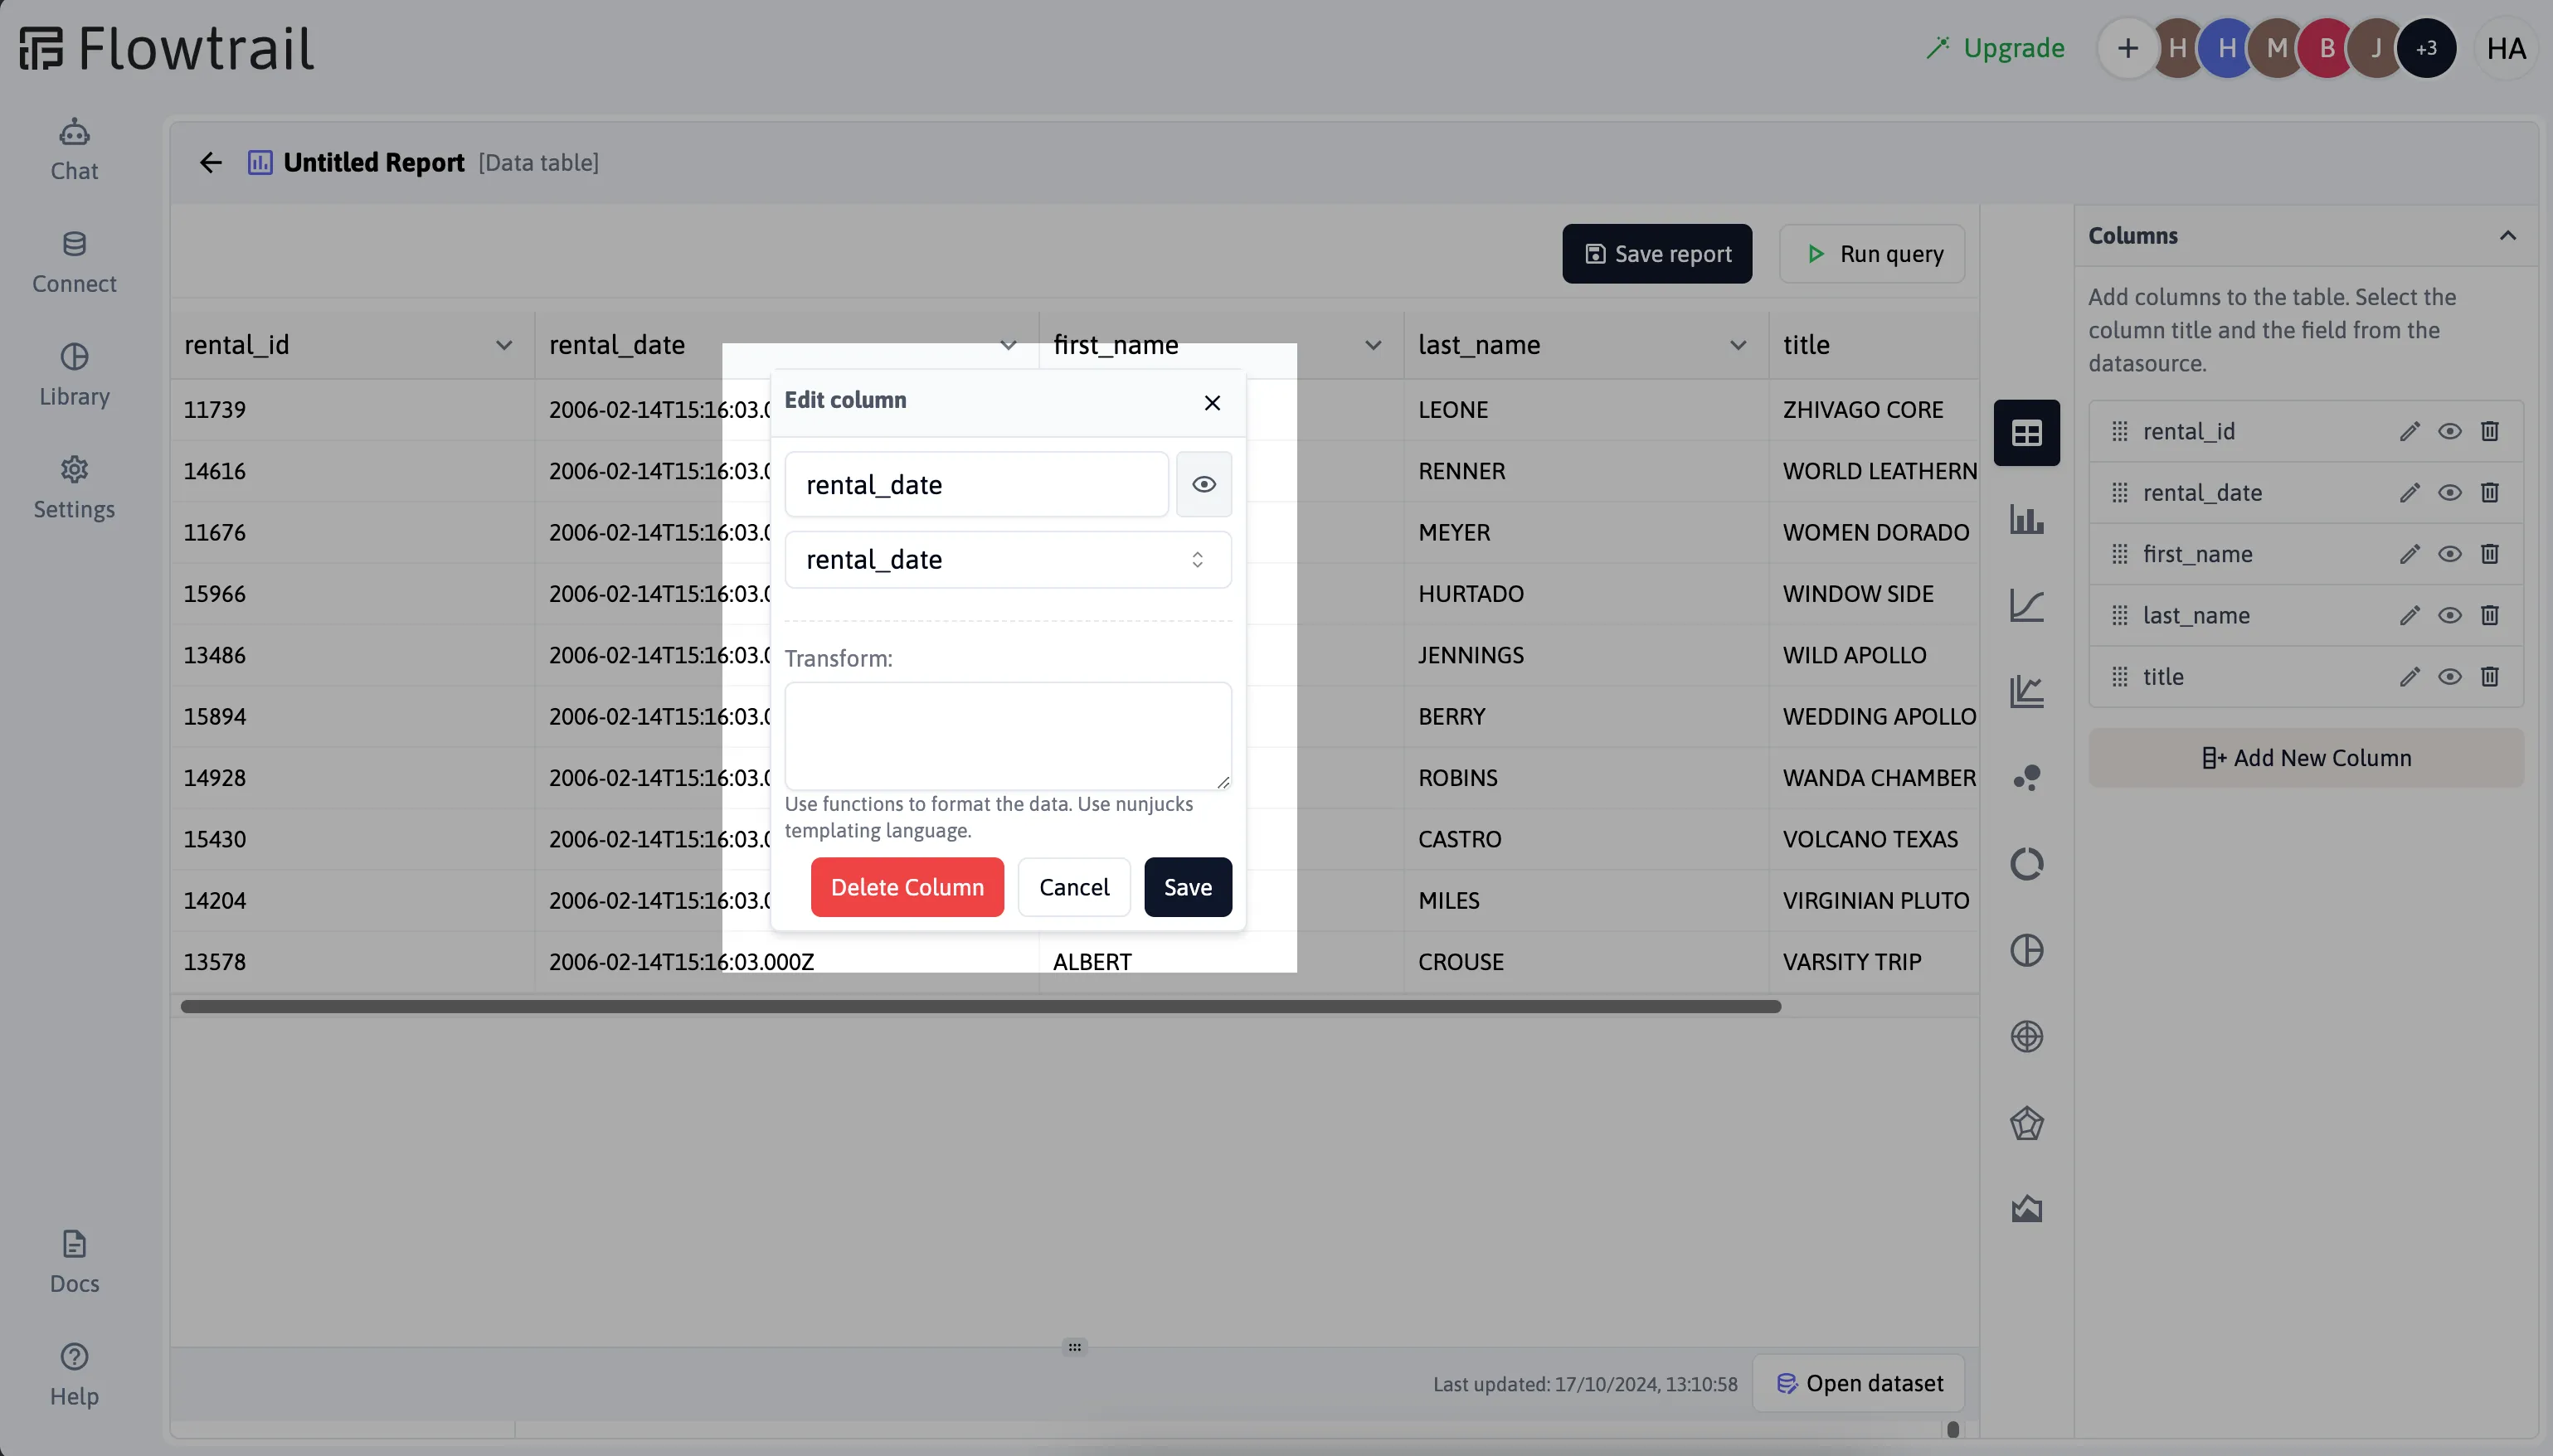This screenshot has width=2553, height=1456.
Task: Toggle eye icon on rental_date field
Action: tap(1204, 482)
